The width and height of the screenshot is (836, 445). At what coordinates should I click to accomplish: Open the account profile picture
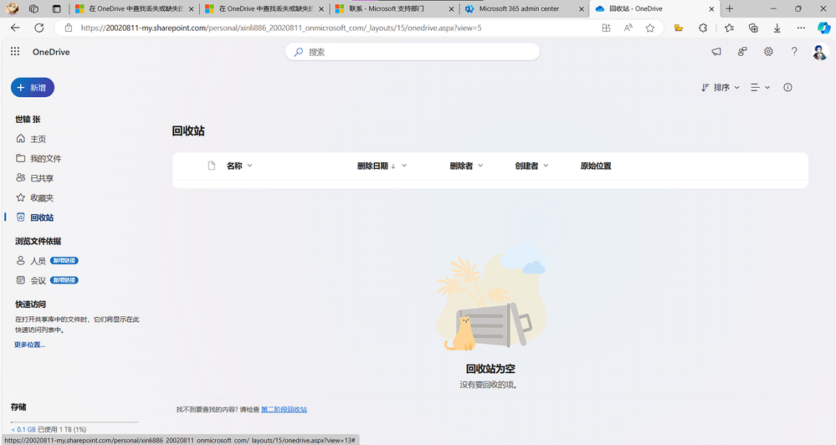coord(819,52)
